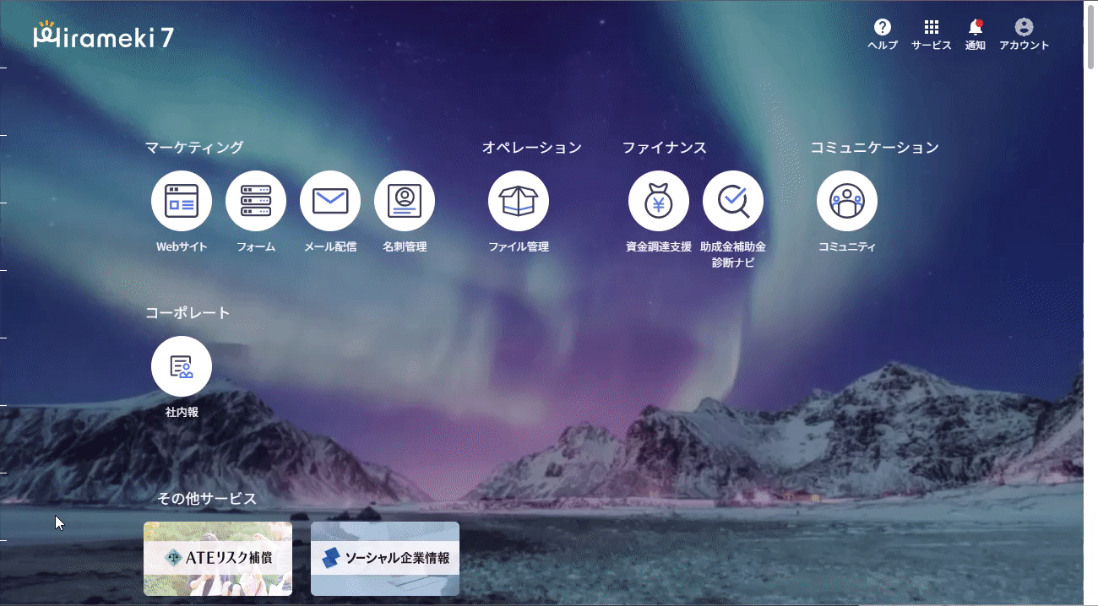Open the 名刺管理 business card icon
The width and height of the screenshot is (1098, 606).
pyautogui.click(x=405, y=201)
